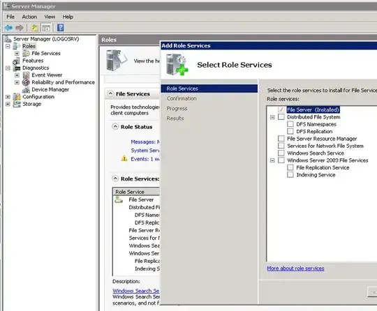Expand Reliability and Performance node
The height and width of the screenshot is (311, 377).
17,82
